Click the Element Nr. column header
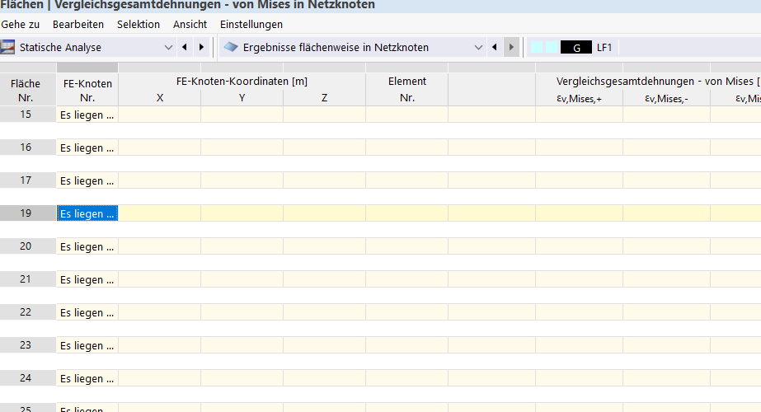This screenshot has width=761, height=412. [x=407, y=89]
